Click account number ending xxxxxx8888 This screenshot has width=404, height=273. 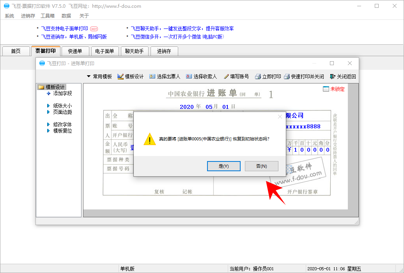coord(303,127)
